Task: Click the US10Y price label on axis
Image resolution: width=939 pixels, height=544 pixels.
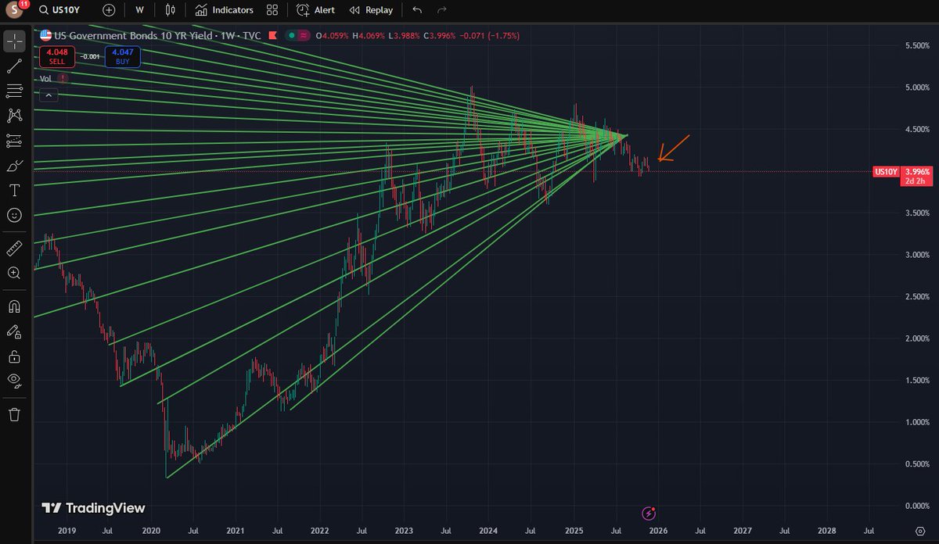Action: (884, 171)
